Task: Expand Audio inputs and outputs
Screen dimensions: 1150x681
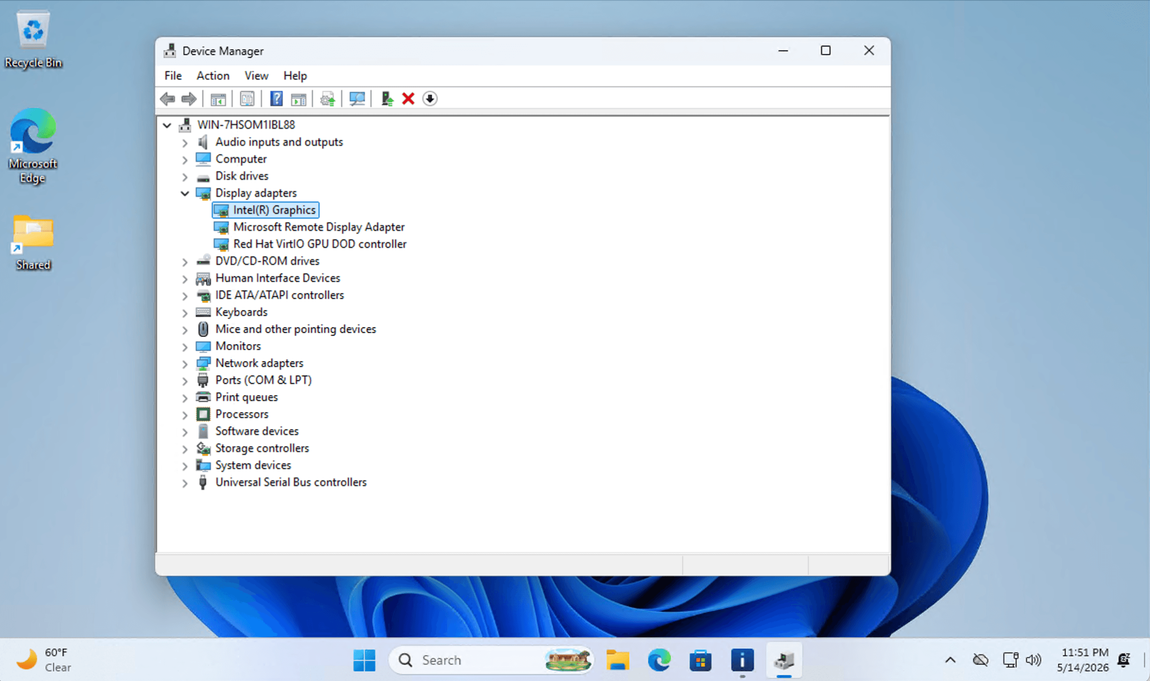Action: click(185, 143)
